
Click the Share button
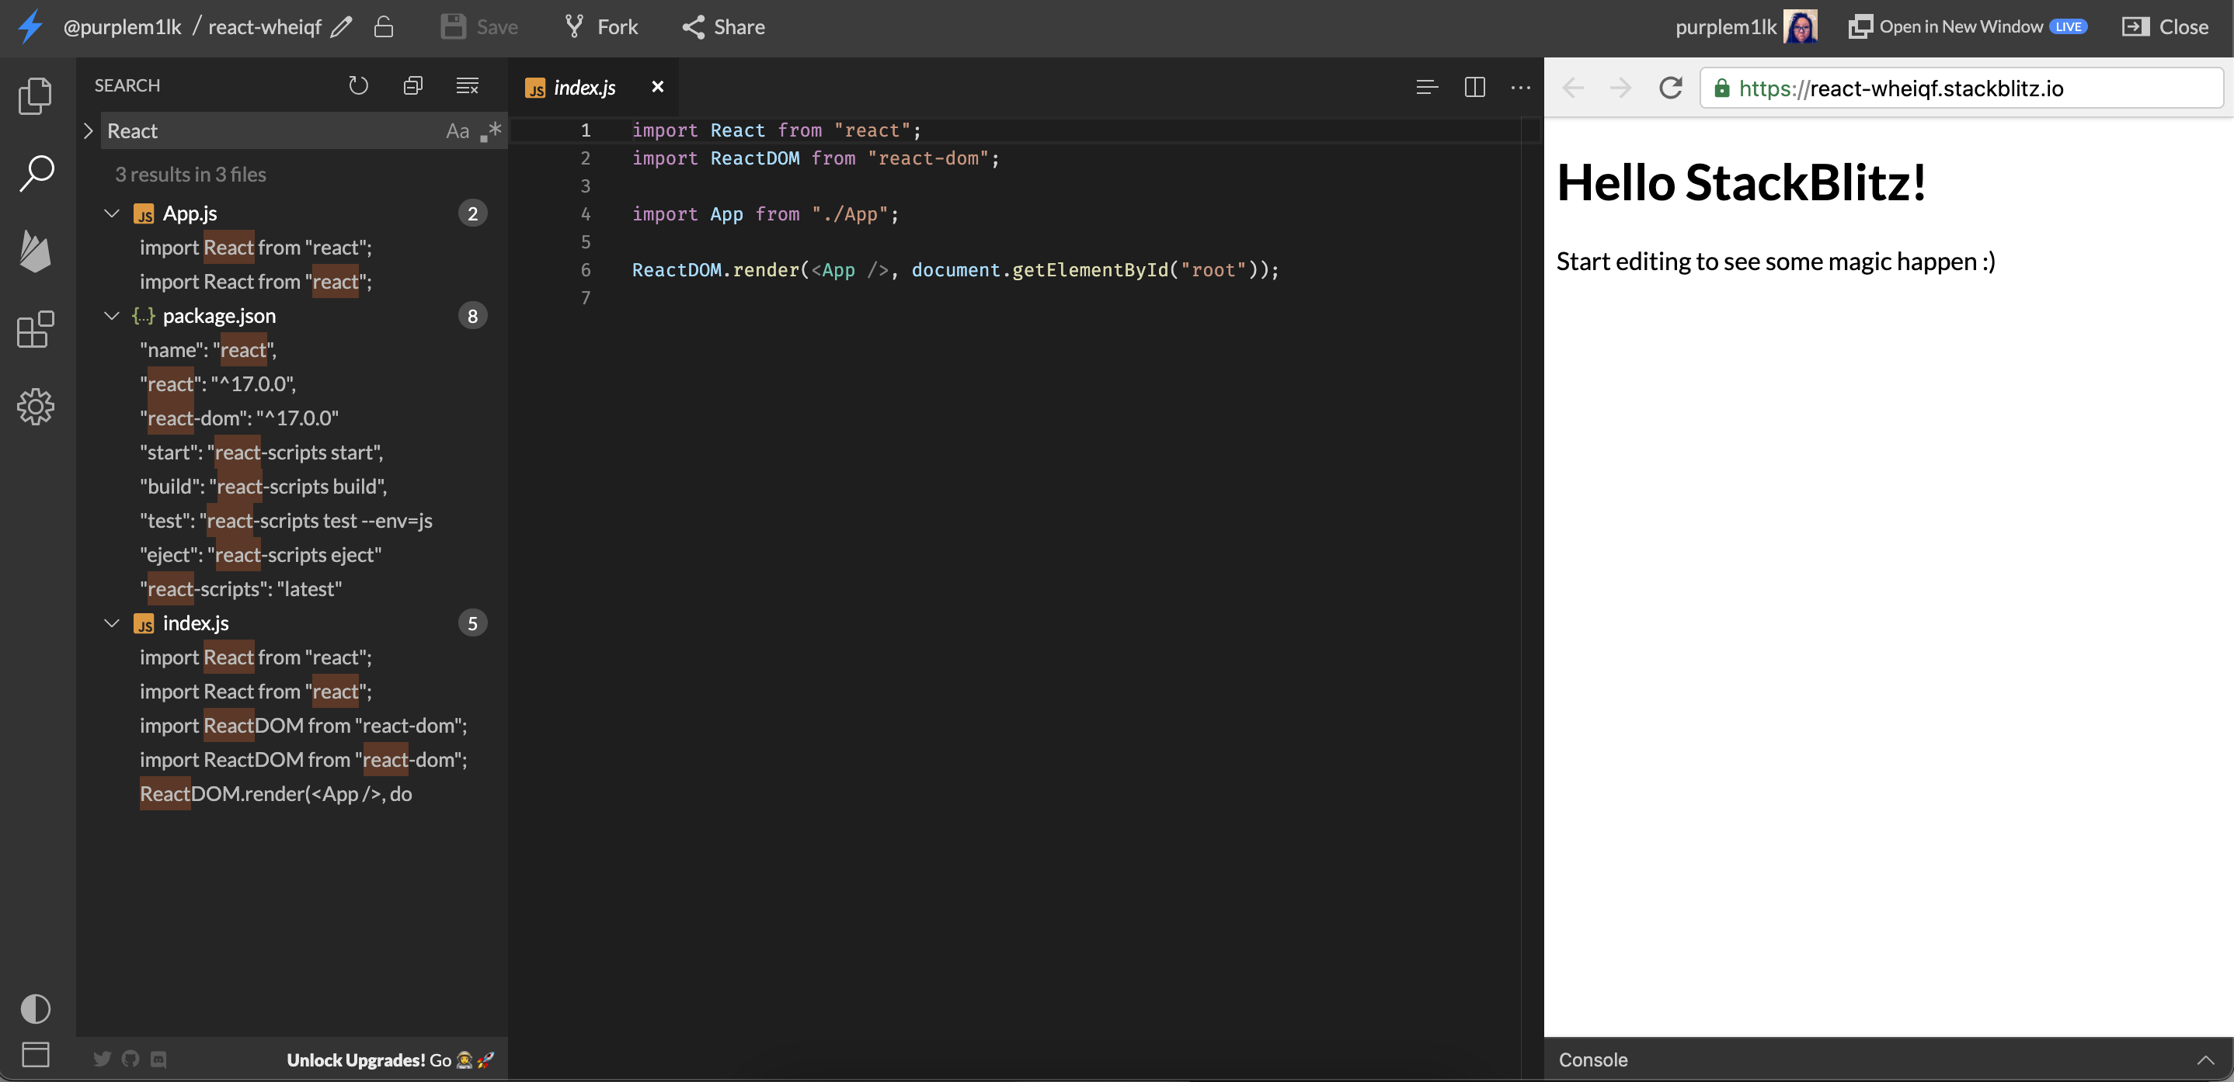pyautogui.click(x=723, y=27)
